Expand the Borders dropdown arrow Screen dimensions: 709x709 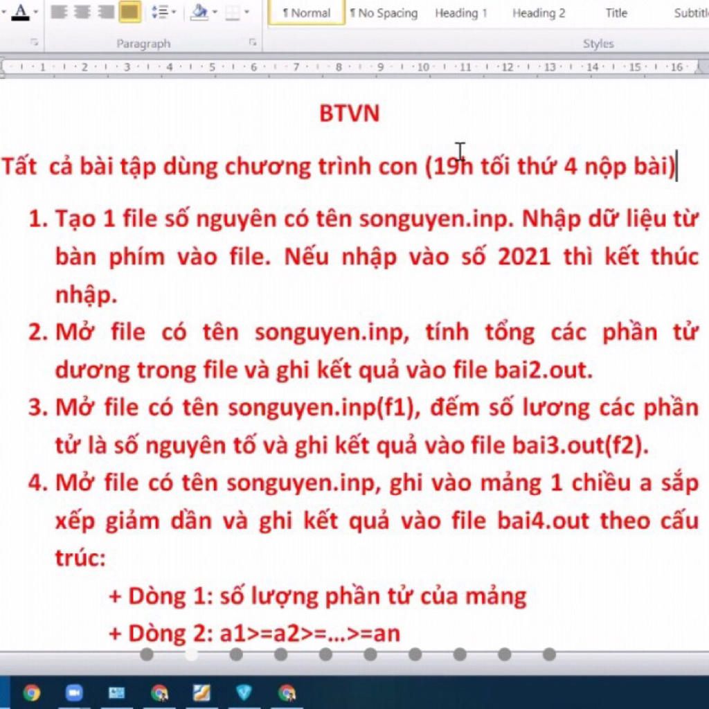247,12
